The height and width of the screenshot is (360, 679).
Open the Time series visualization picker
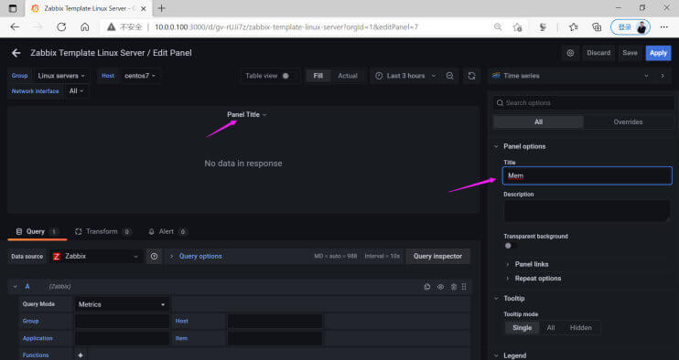tap(571, 76)
